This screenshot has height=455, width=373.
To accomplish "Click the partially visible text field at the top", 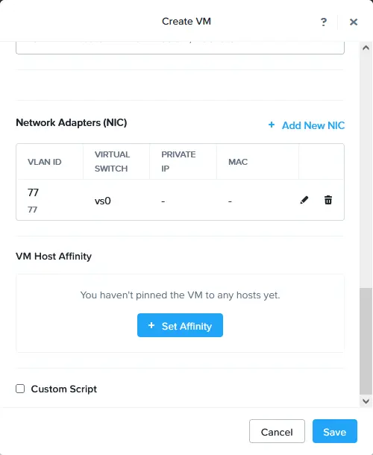I will tap(180, 48).
